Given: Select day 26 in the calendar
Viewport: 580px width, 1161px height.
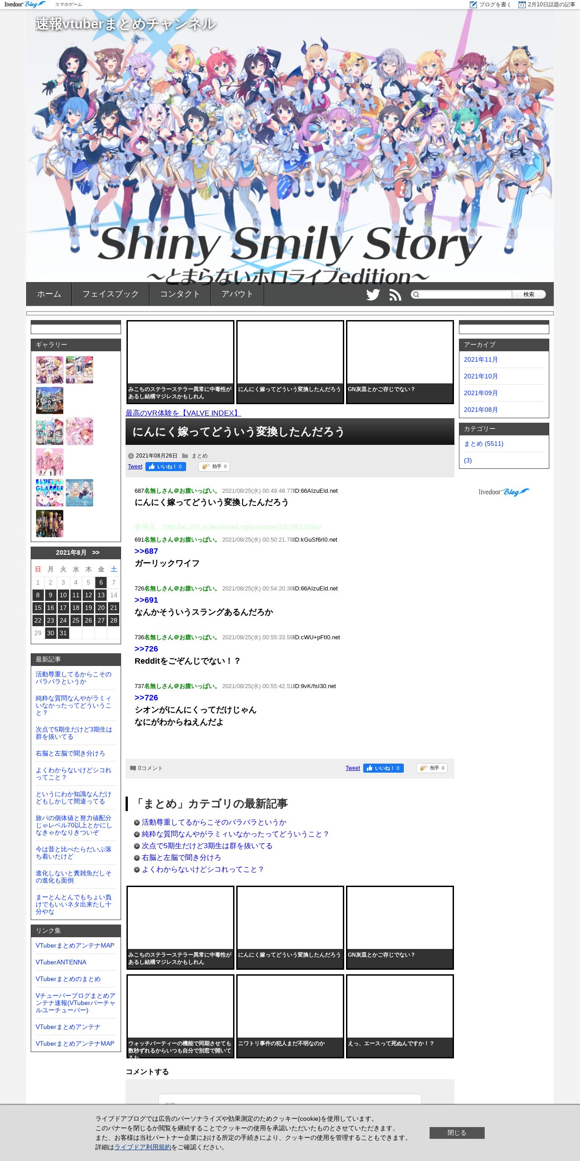Looking at the screenshot, I should coord(89,620).
